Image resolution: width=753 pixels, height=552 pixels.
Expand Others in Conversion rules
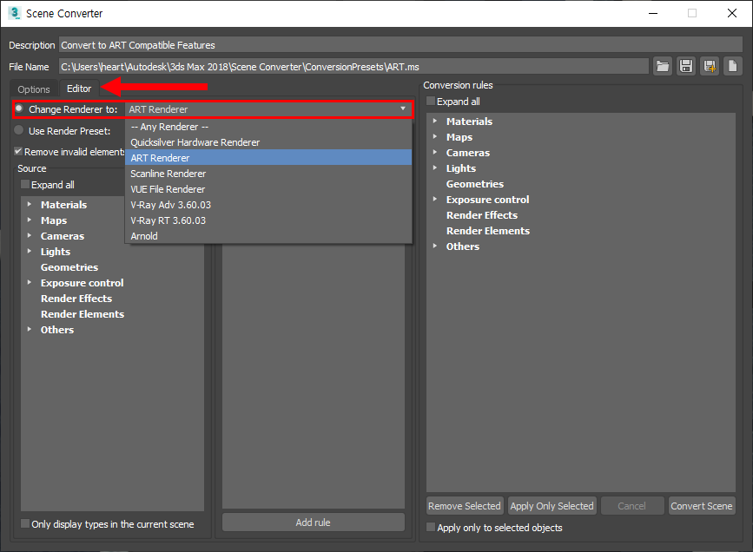click(435, 246)
